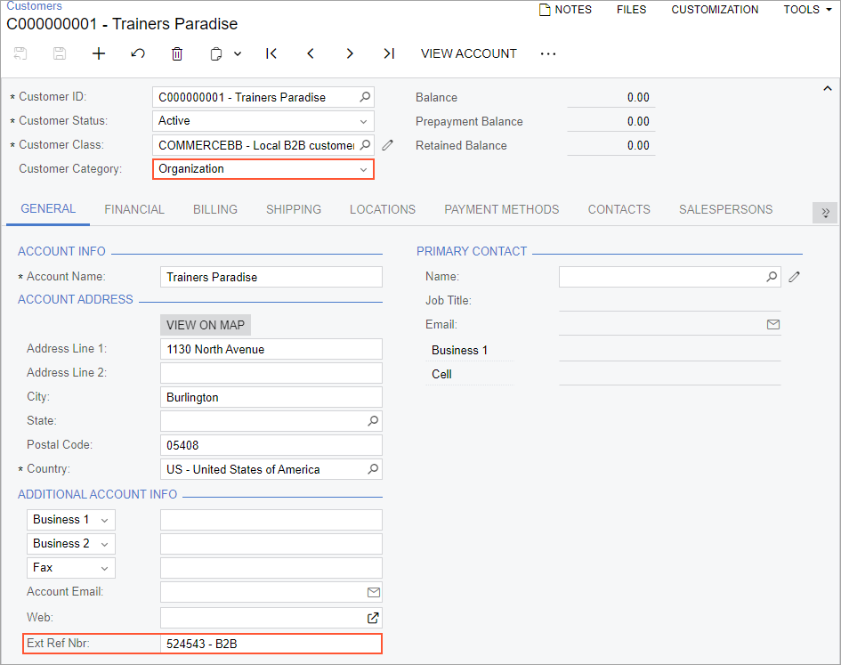Viewport: 841px width, 665px height.
Task: Click the VIEW ON MAP button
Action: coord(206,325)
